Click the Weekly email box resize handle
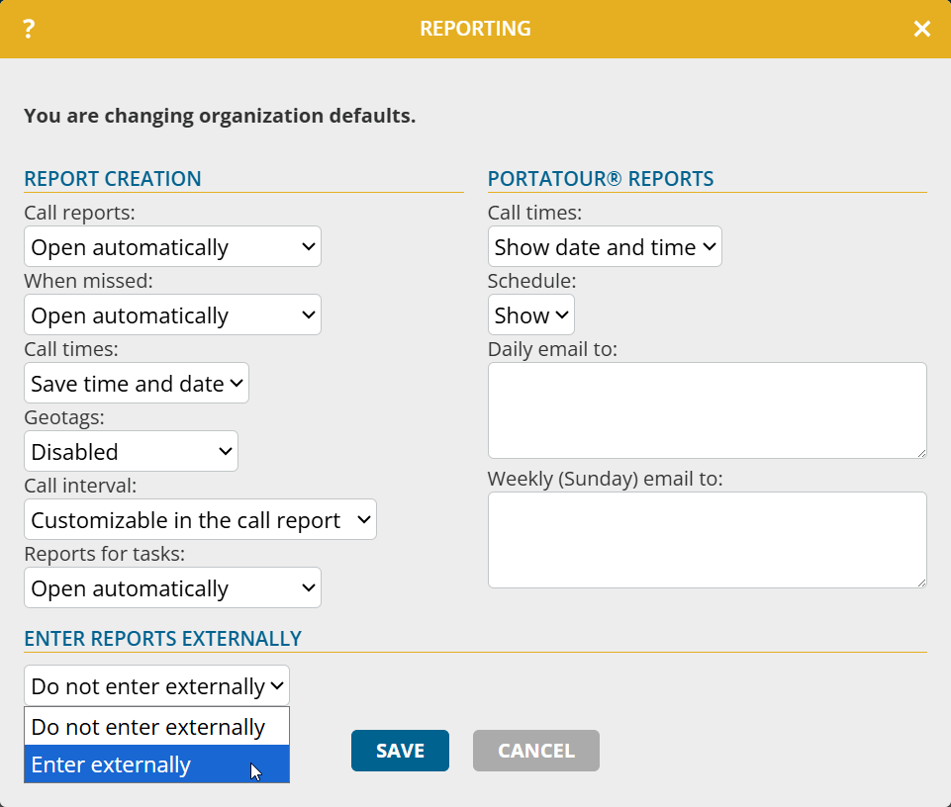This screenshot has height=807, width=951. [x=921, y=583]
